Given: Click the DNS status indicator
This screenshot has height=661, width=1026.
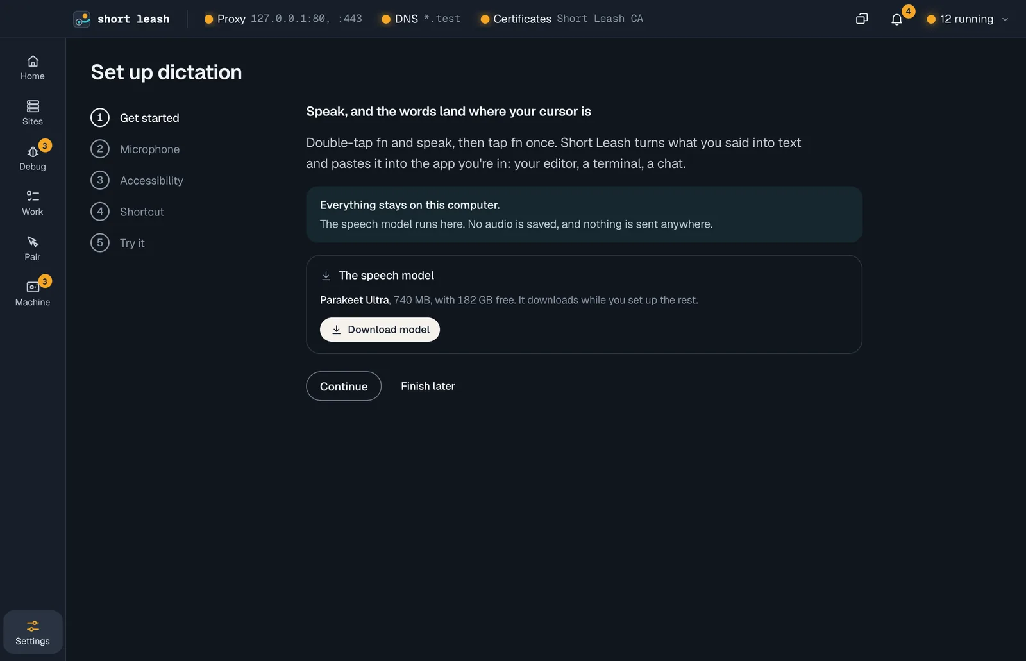Looking at the screenshot, I should coord(421,19).
